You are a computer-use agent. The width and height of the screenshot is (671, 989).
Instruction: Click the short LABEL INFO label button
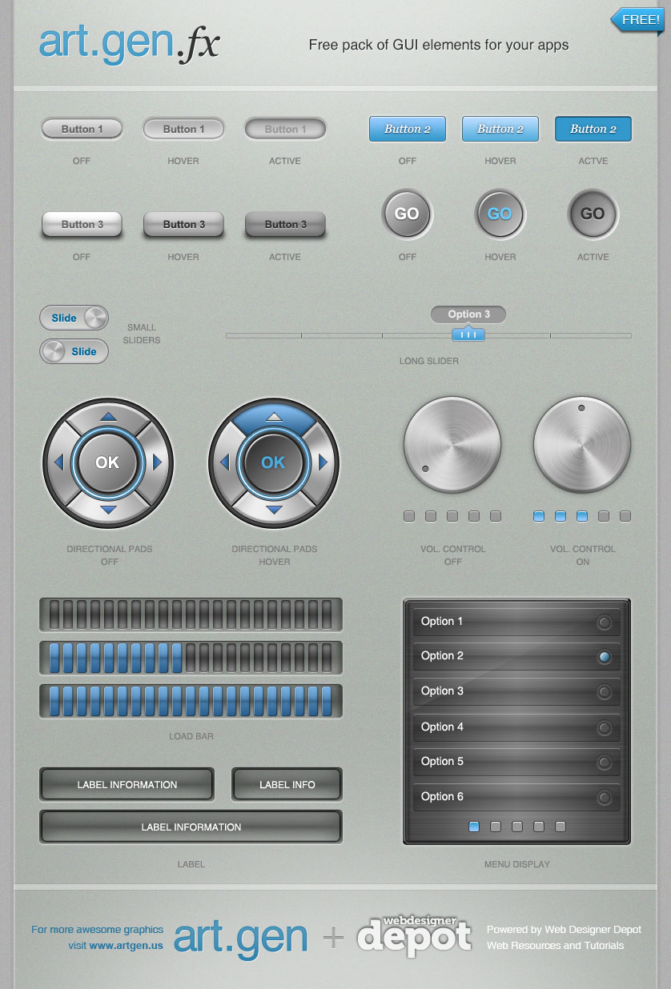click(x=287, y=785)
